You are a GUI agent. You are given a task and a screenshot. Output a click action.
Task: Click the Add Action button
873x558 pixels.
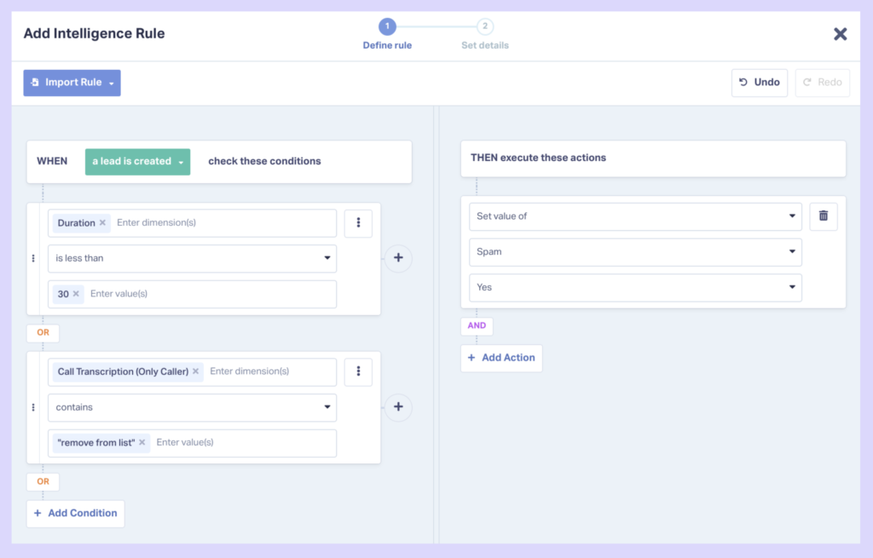(x=501, y=358)
